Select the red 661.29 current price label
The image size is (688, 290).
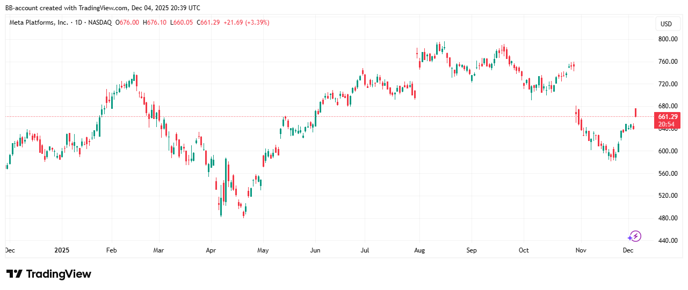pyautogui.click(x=668, y=117)
